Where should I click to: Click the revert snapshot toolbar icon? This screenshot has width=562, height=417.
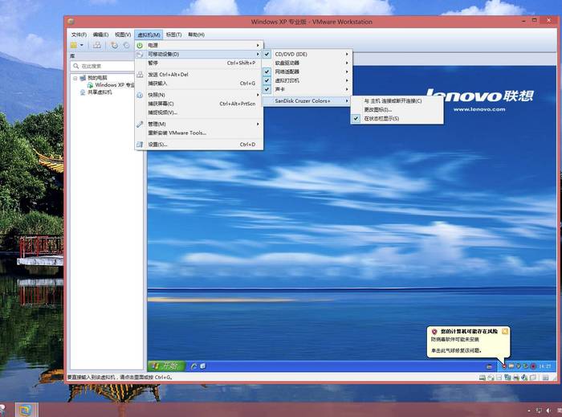click(x=127, y=45)
